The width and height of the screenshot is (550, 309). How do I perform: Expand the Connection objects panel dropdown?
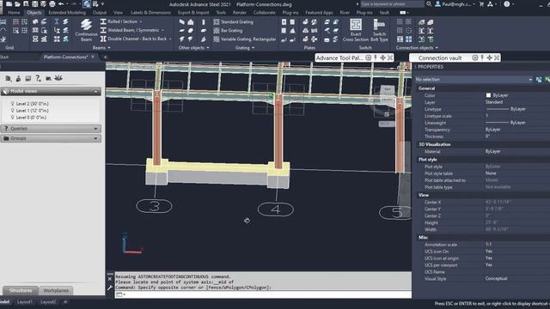click(417, 48)
